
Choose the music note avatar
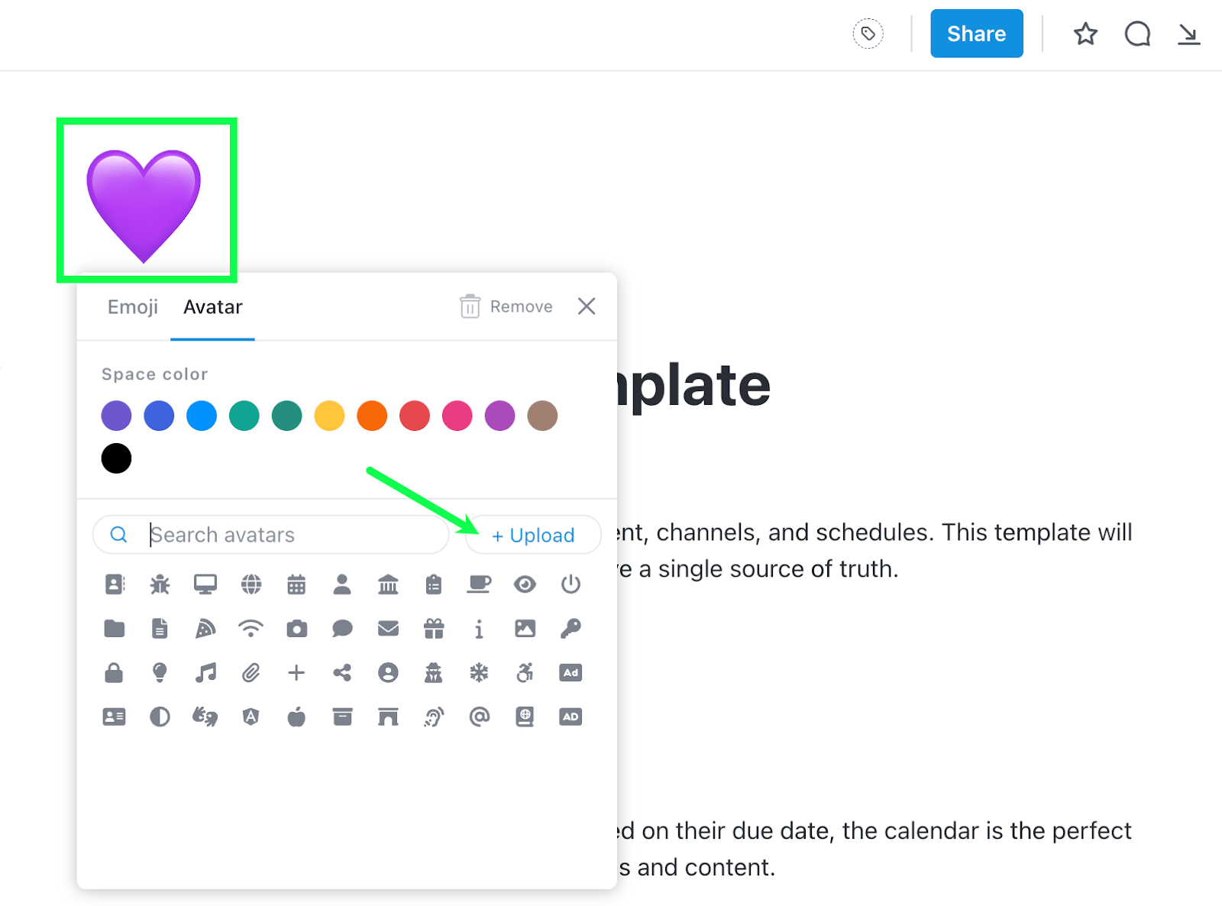click(x=205, y=672)
